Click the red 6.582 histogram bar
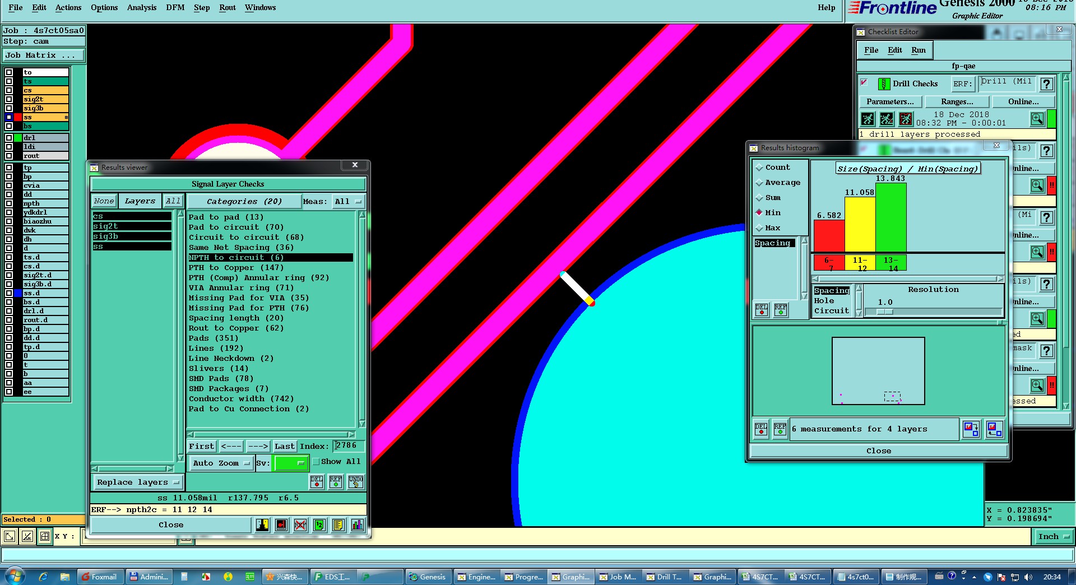1076x585 pixels. click(829, 236)
